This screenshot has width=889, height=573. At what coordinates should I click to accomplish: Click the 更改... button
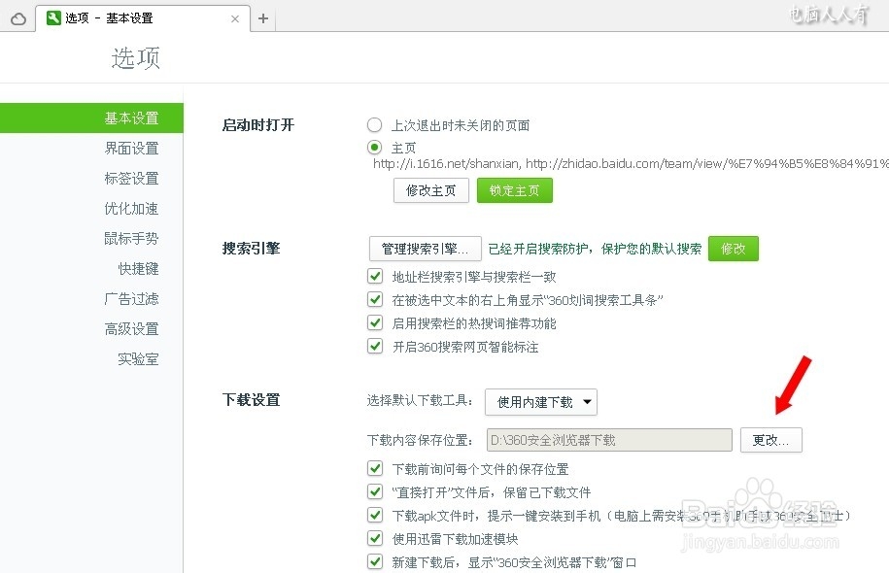click(x=771, y=440)
